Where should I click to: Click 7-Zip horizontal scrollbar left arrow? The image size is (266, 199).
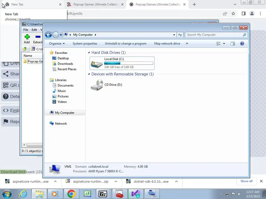(x=24, y=145)
